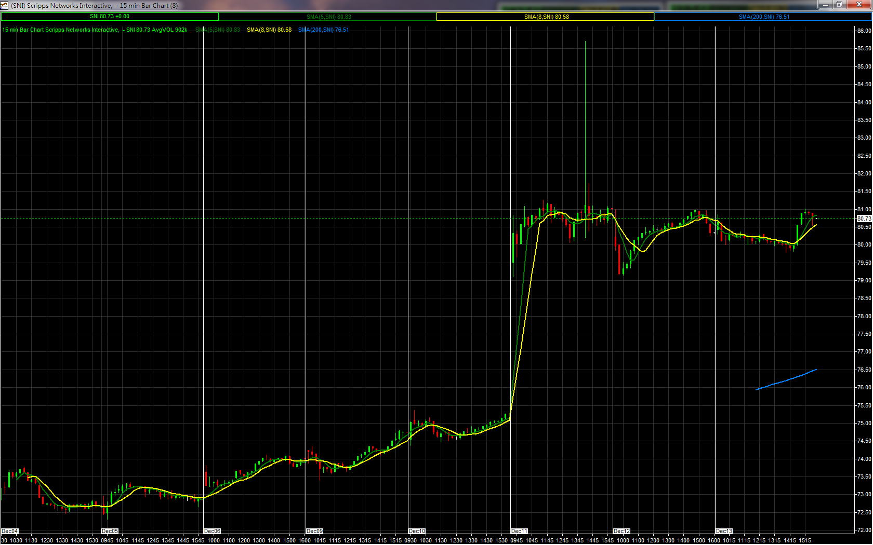Minimize the chart window
Image resolution: width=873 pixels, height=545 pixels.
pos(825,5)
